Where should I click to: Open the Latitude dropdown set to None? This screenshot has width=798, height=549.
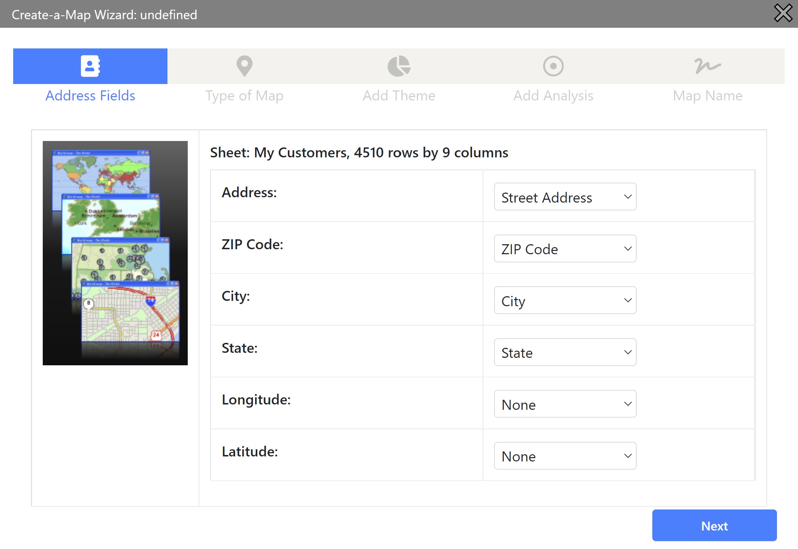pos(565,456)
